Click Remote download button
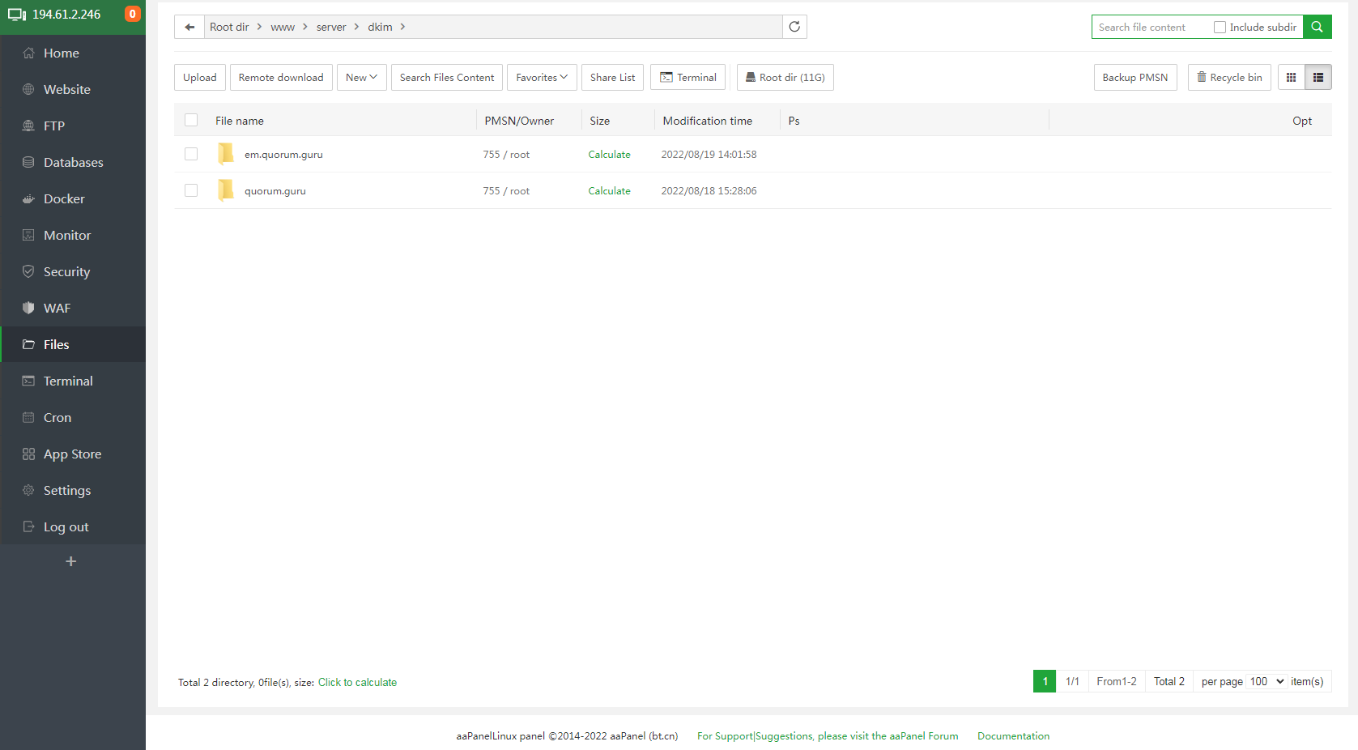This screenshot has width=1358, height=750. [x=281, y=78]
